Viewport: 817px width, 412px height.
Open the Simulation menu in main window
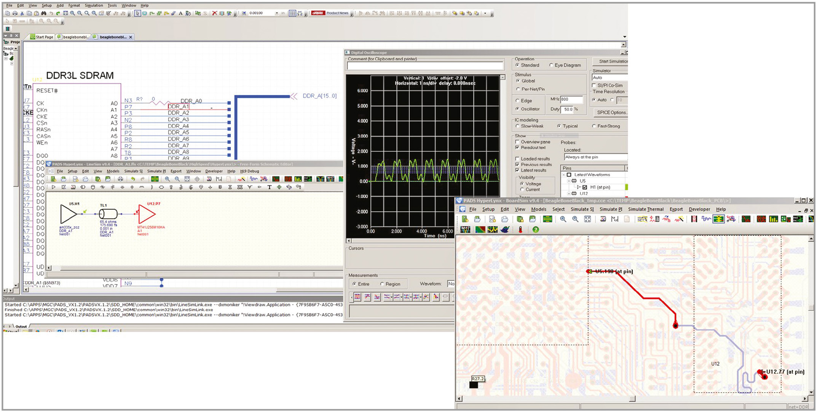94,5
